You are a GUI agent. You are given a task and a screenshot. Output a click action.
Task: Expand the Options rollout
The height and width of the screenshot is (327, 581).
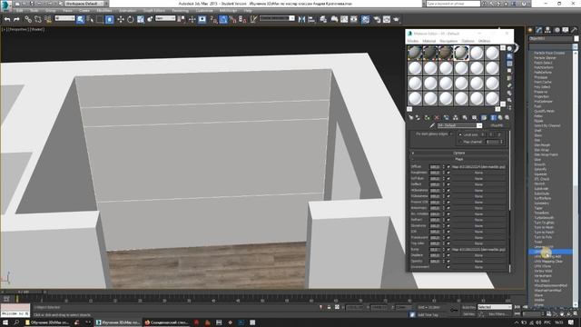pyautogui.click(x=458, y=153)
